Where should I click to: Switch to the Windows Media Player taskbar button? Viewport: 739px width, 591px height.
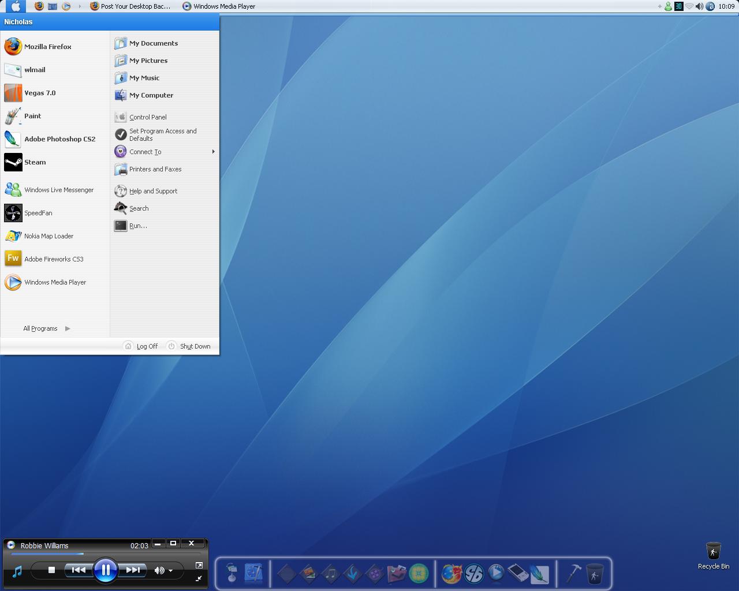tap(219, 6)
